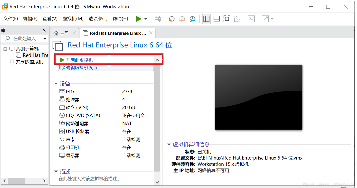Open the 编辑(E) menu

tap(30, 19)
